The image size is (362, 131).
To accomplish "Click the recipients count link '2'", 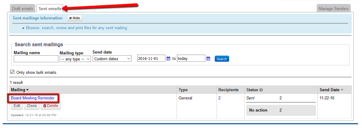I will [219, 98].
